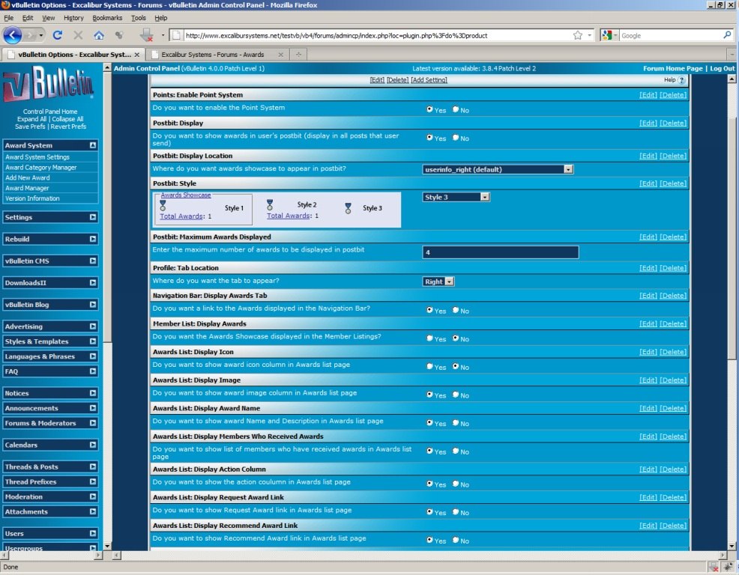
Task: Click the vBulletin logo
Action: (49, 84)
